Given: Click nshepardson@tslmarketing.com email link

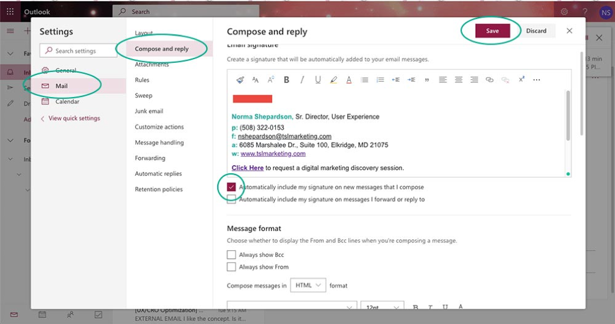Looking at the screenshot, I should [x=284, y=137].
